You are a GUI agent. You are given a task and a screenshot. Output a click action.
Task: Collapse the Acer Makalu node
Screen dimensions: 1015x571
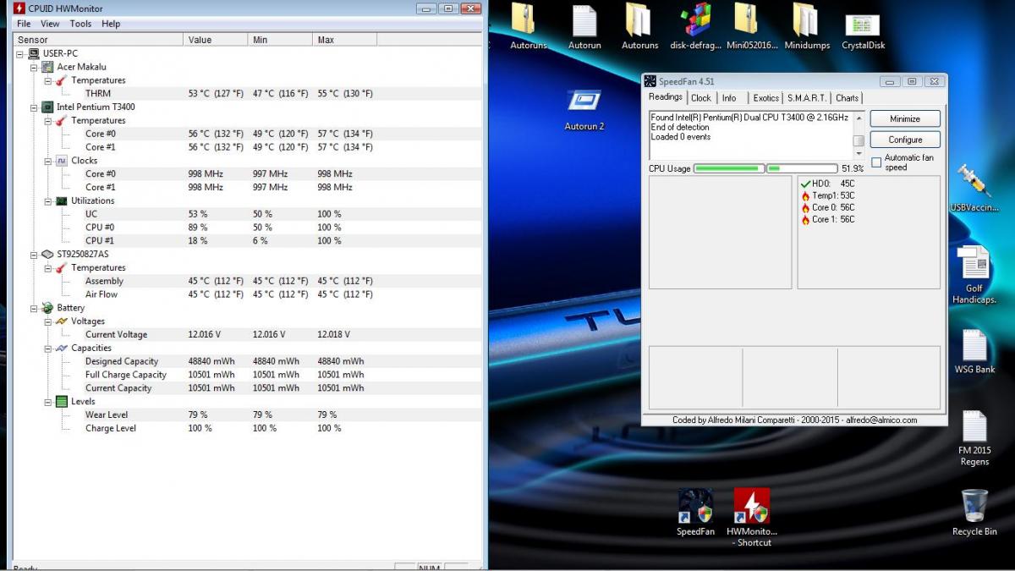pyautogui.click(x=35, y=67)
